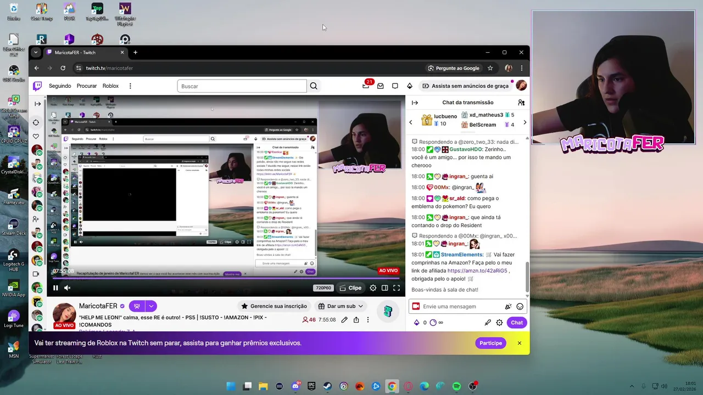Open the Seguindo tab in Twitch
Viewport: 703px width, 395px height.
tap(60, 86)
